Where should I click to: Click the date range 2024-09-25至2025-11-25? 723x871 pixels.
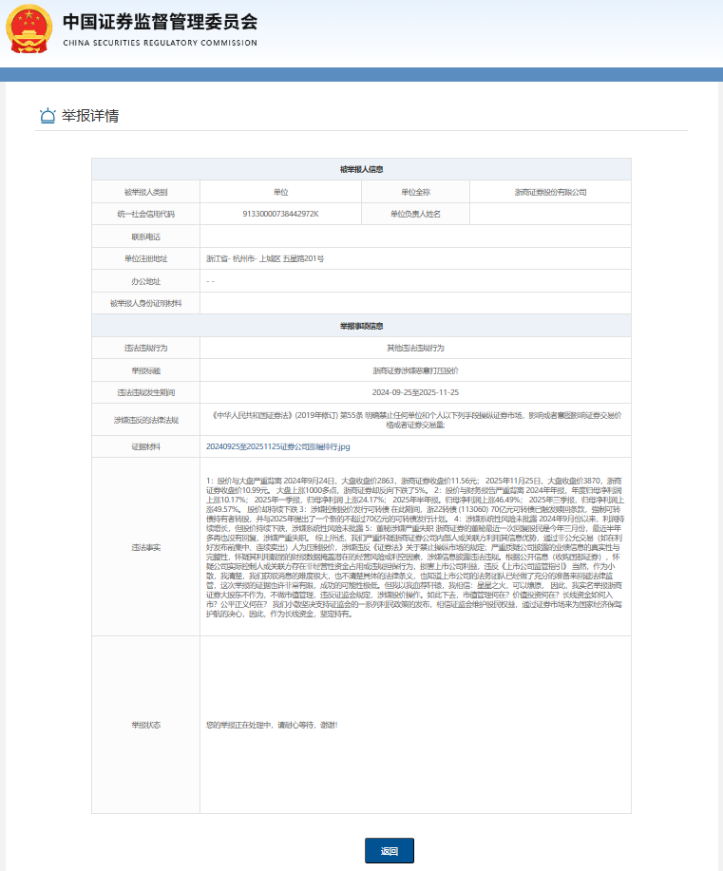[416, 392]
